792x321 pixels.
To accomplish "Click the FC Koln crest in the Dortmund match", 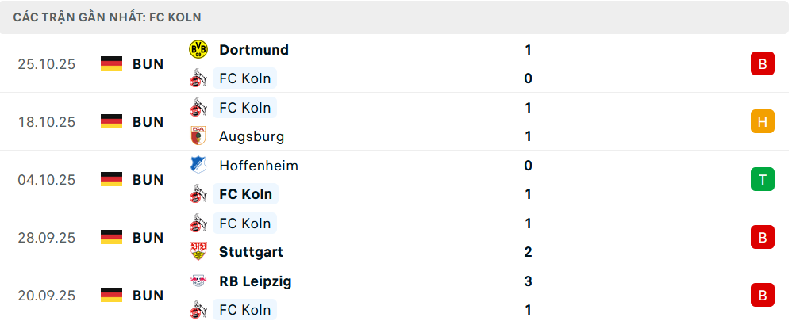I will point(198,78).
